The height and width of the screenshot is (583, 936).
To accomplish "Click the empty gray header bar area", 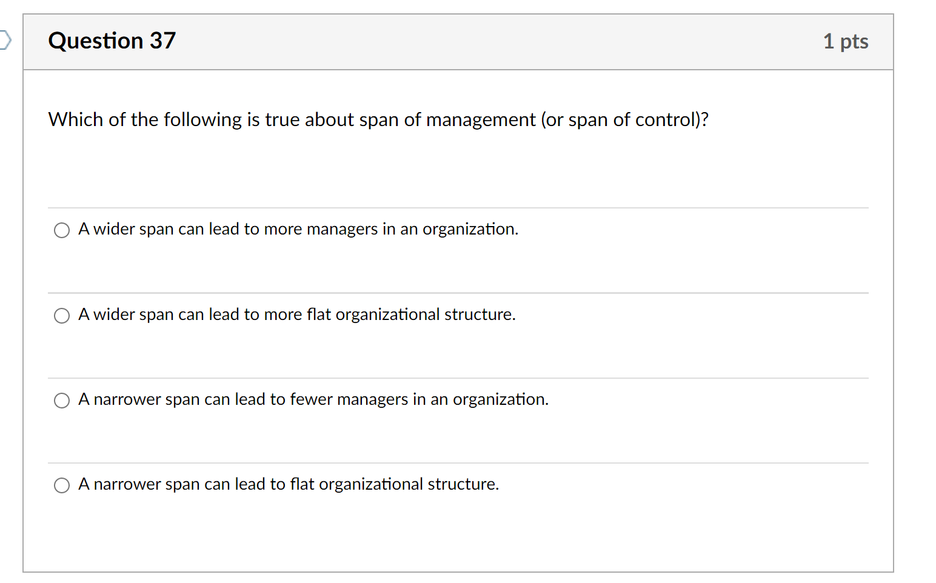I will 485,41.
